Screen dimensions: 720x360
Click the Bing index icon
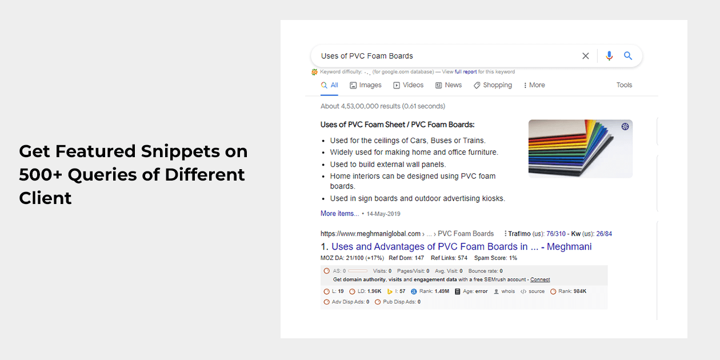pyautogui.click(x=390, y=291)
